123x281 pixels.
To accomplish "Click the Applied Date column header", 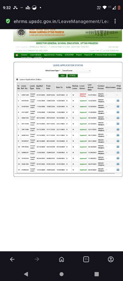I will coord(39,87).
